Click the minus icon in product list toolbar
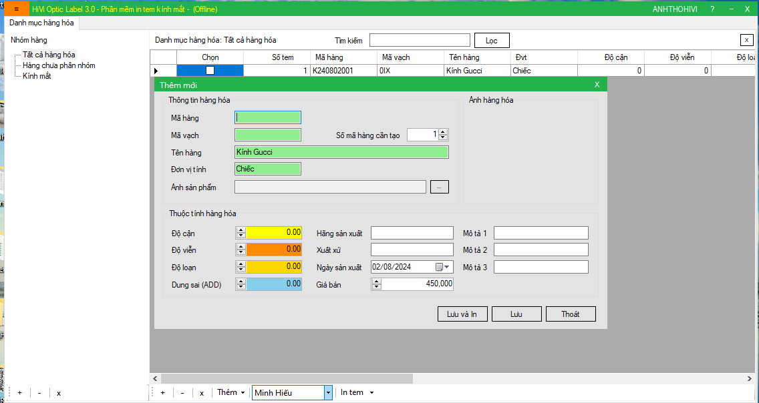759x403 pixels. click(x=182, y=393)
